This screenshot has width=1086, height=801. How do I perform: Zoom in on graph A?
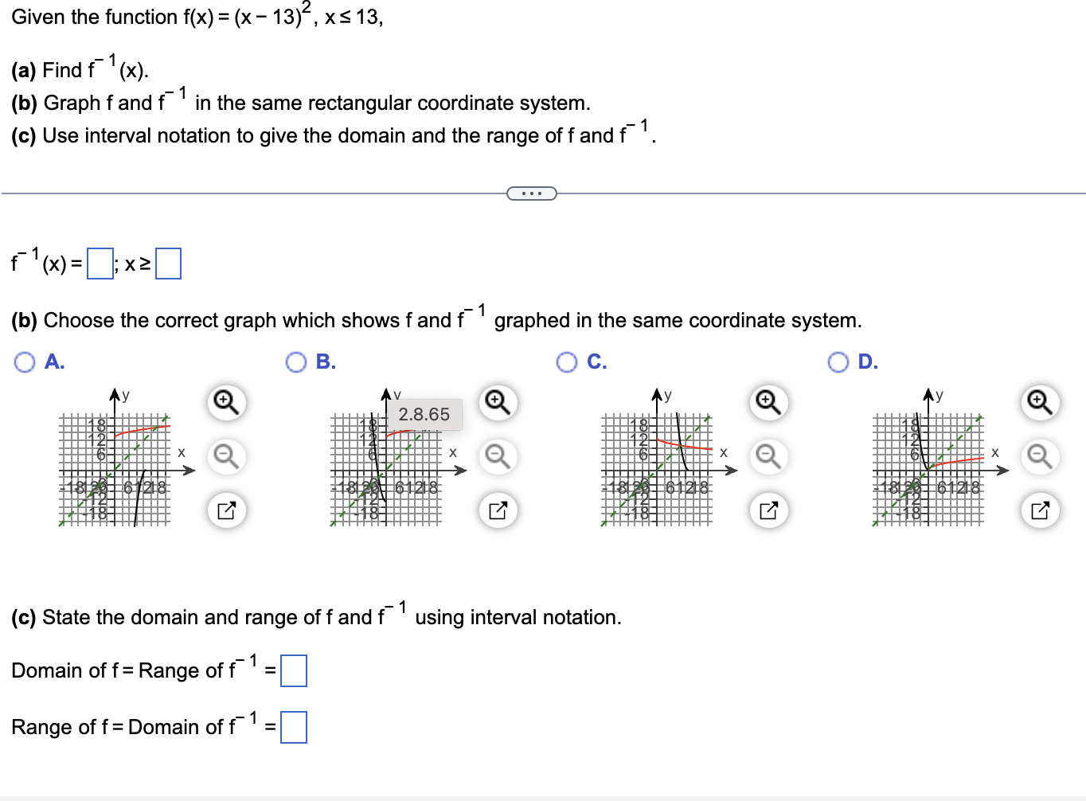click(x=226, y=404)
